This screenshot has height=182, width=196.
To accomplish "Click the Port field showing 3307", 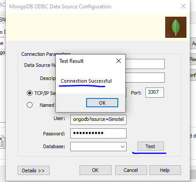I will pyautogui.click(x=155, y=92).
